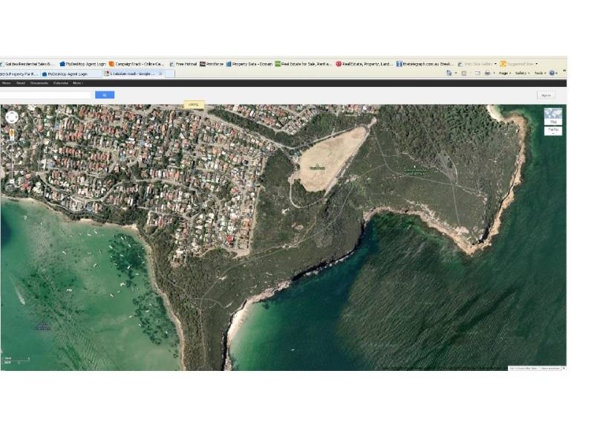Screen dimensions: 594x446
Task: Open Property Data - Domain favorite
Action: pos(249,64)
